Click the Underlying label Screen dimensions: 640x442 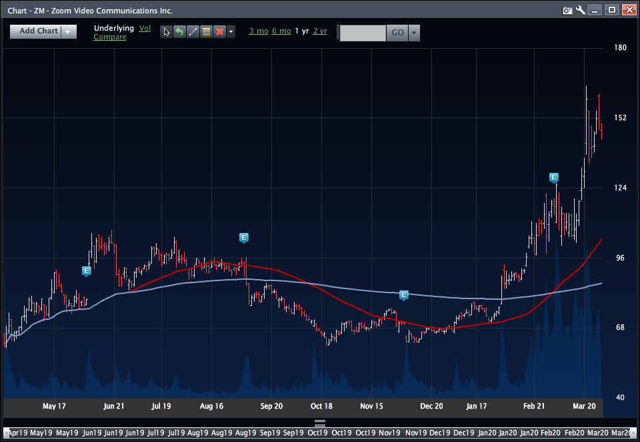(x=114, y=28)
